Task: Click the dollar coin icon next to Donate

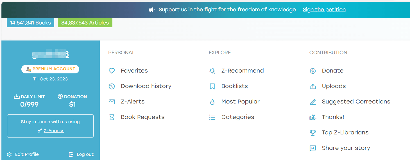Action: [313, 71]
